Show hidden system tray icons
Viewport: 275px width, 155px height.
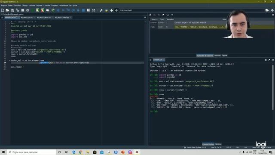click(240, 152)
